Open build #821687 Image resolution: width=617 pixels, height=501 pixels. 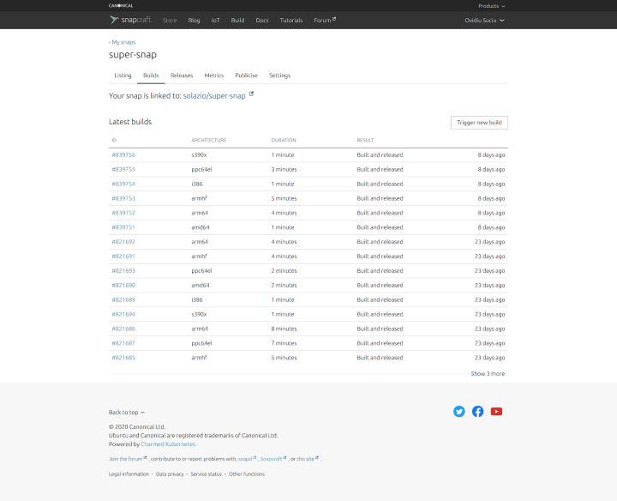123,343
